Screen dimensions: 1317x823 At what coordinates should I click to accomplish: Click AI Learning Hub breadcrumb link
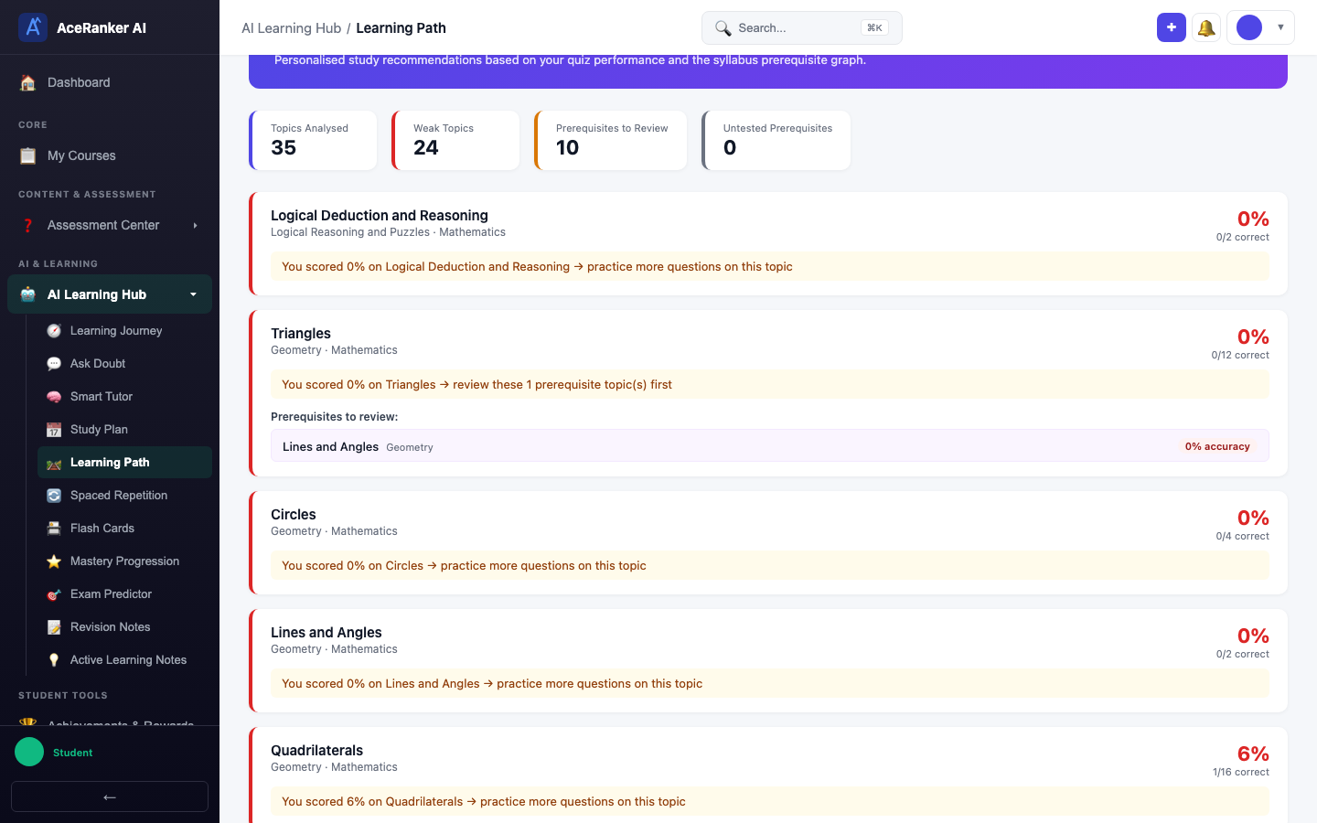(x=291, y=28)
